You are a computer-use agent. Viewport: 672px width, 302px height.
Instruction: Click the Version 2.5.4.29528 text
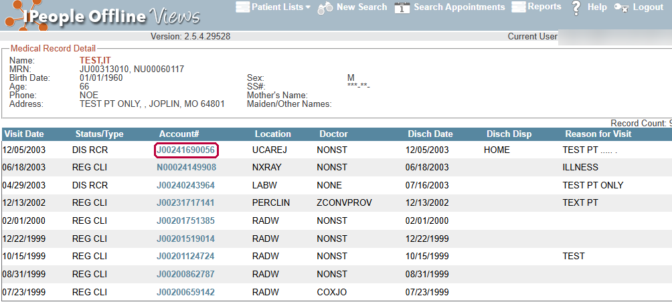click(191, 36)
